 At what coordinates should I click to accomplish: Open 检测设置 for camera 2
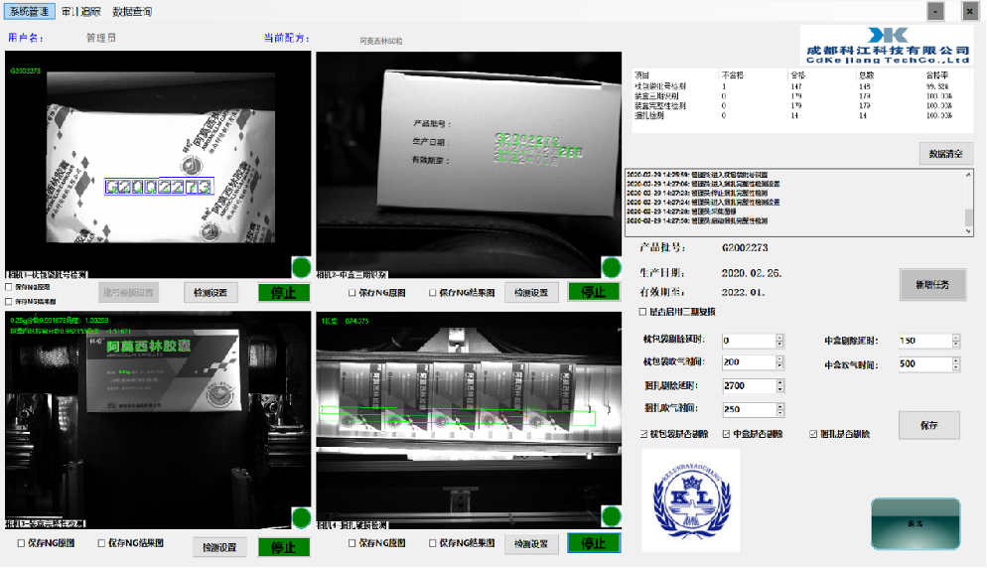coord(531,293)
